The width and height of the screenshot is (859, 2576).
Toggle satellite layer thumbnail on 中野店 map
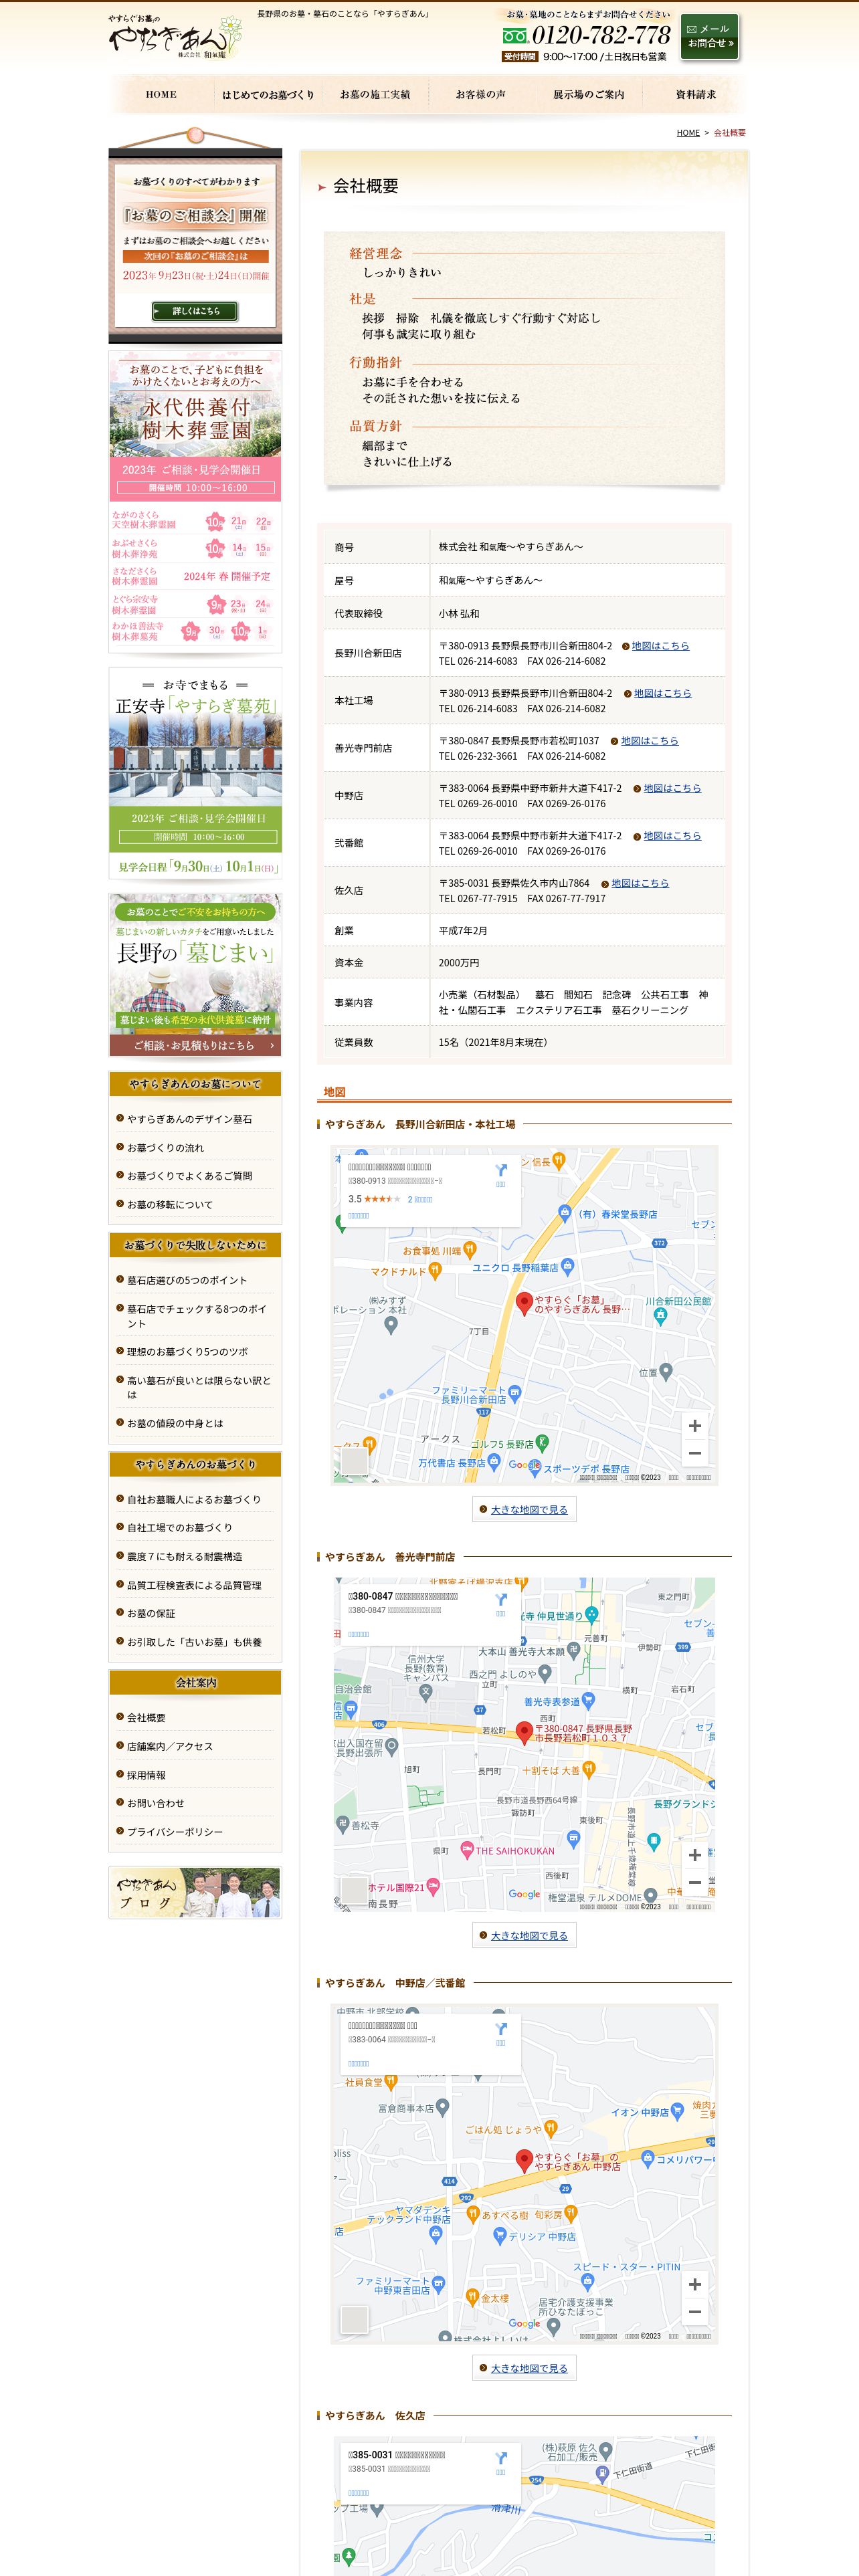pyautogui.click(x=354, y=2319)
